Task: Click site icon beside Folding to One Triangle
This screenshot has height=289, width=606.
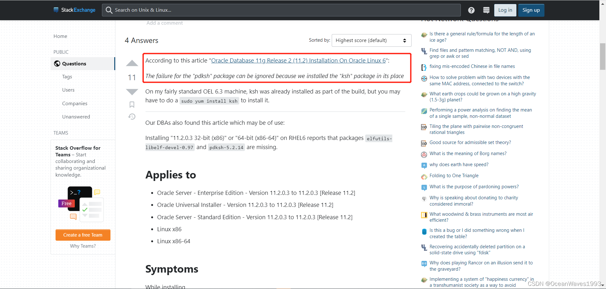Action: click(x=424, y=177)
